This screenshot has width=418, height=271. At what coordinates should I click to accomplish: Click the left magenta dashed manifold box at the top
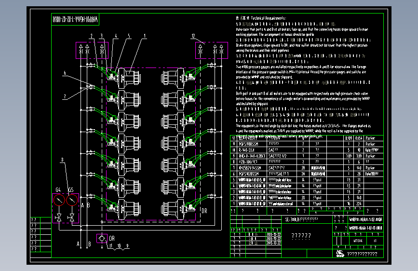pyautogui.click(x=92, y=50)
